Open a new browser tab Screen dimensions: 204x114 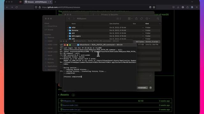55,2
